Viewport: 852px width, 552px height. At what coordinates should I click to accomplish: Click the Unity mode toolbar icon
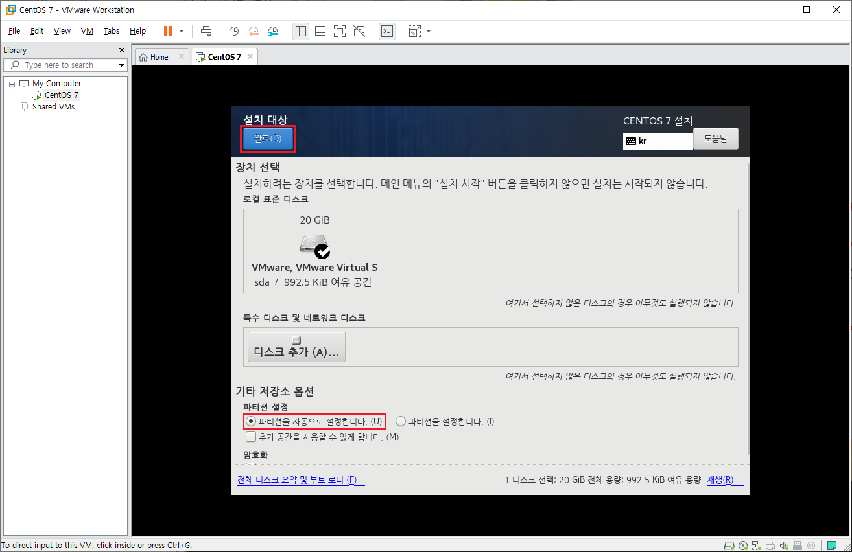pos(360,31)
